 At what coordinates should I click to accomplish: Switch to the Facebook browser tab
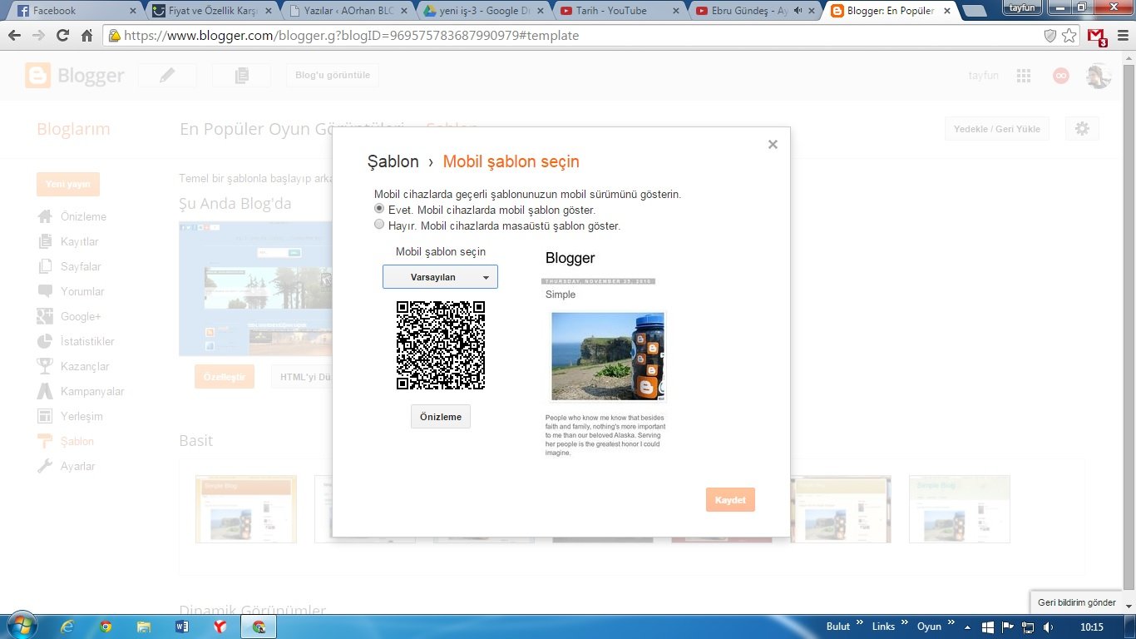coord(75,11)
